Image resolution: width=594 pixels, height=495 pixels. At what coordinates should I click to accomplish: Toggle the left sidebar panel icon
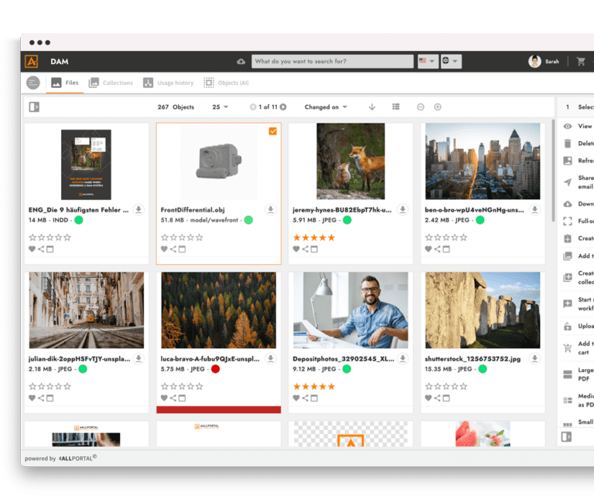click(34, 107)
